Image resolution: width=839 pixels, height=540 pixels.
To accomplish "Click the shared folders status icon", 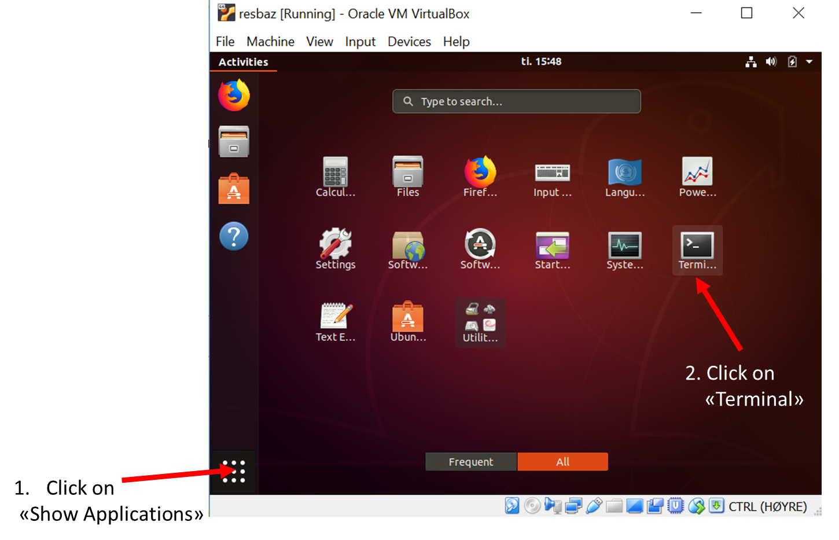I will coord(614,506).
